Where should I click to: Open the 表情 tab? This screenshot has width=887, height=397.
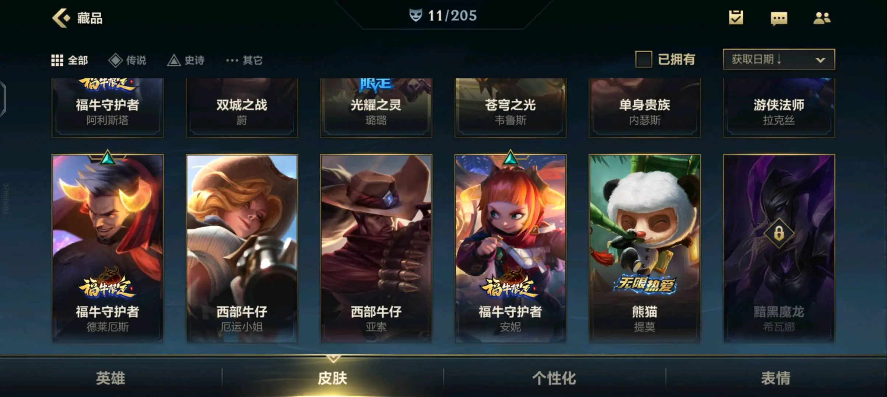[x=776, y=378]
